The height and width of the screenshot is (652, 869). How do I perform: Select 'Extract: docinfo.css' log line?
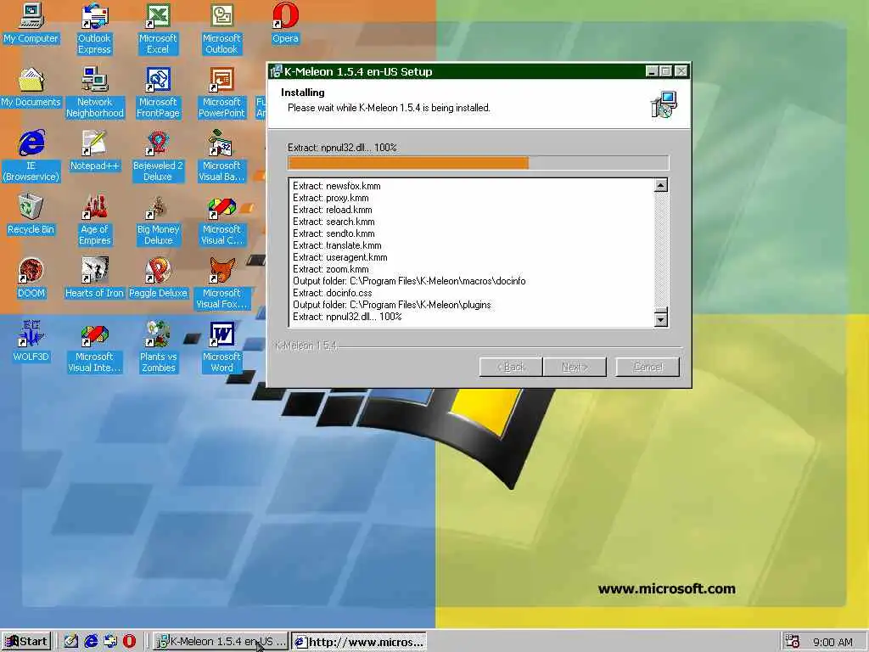point(332,293)
